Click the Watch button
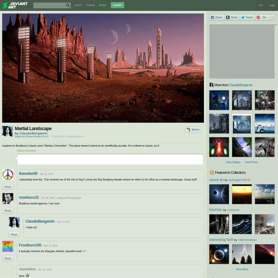This screenshot has height=278, width=278. point(193,130)
